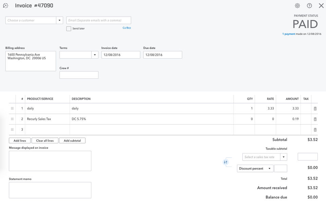This screenshot has height=207, width=326.
Task: Click the help question mark icon
Action: pyautogui.click(x=309, y=6)
